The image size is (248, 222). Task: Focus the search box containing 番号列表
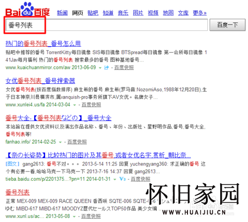tap(107, 25)
